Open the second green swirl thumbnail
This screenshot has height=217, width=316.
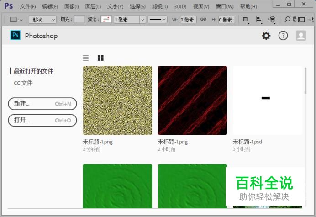pos(192,186)
